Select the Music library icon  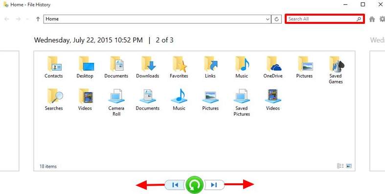179,96
